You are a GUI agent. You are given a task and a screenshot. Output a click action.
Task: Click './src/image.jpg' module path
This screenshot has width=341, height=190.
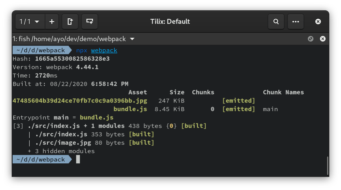(63, 143)
